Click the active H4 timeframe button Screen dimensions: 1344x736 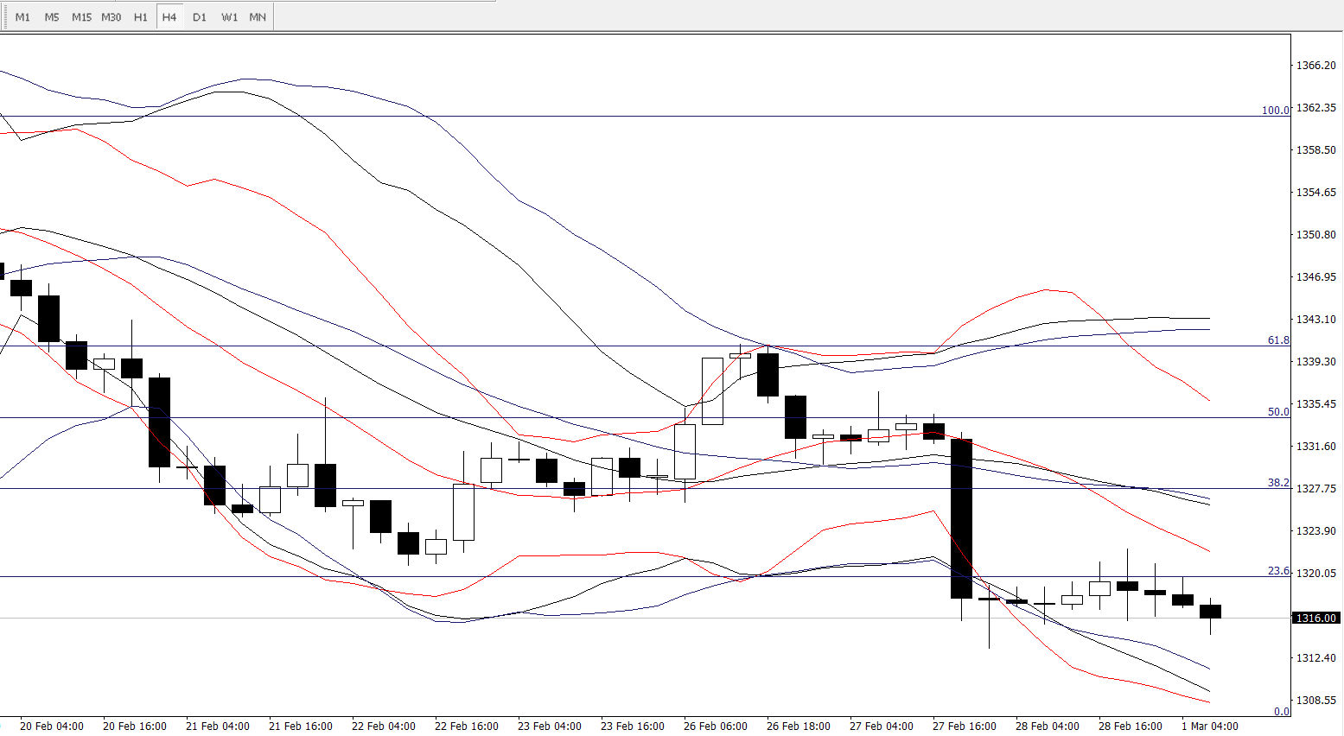click(169, 17)
